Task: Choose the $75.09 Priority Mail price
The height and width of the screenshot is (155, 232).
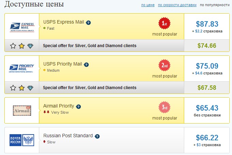Action: pos(207,66)
